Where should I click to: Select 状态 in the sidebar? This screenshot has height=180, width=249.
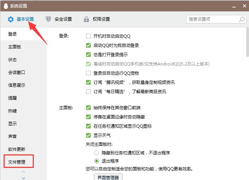(12, 59)
